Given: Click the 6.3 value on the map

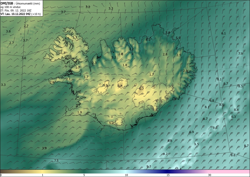Looking at the screenshot, I should [x=233, y=117].
